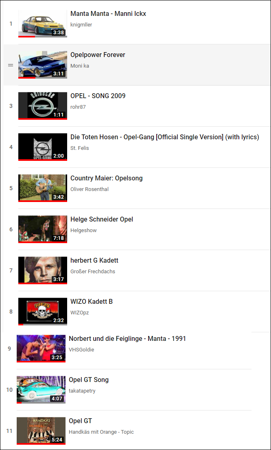Visit the Moni ka channel
Screen dimensions: 271x450
click(80, 66)
